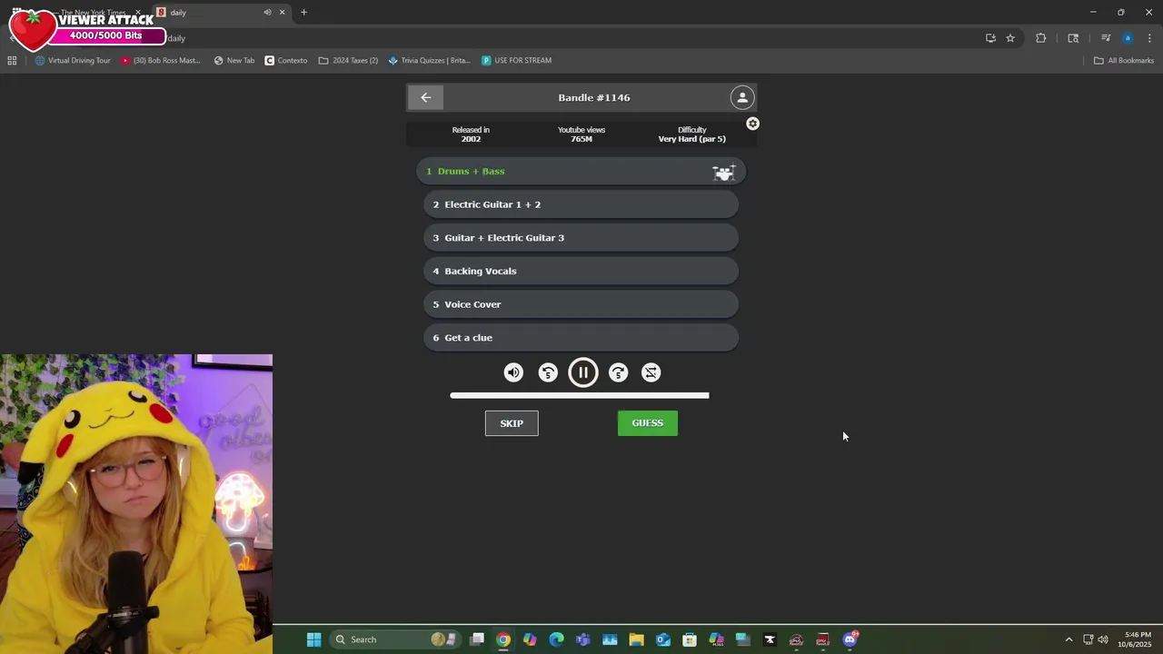The height and width of the screenshot is (654, 1163).
Task: Bookmark this page with star icon
Action: [1010, 38]
